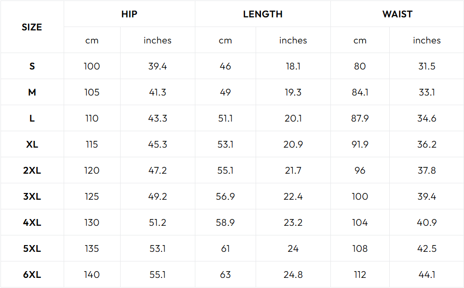Select the LENGTH header cell
The image size is (464, 288).
click(x=263, y=14)
